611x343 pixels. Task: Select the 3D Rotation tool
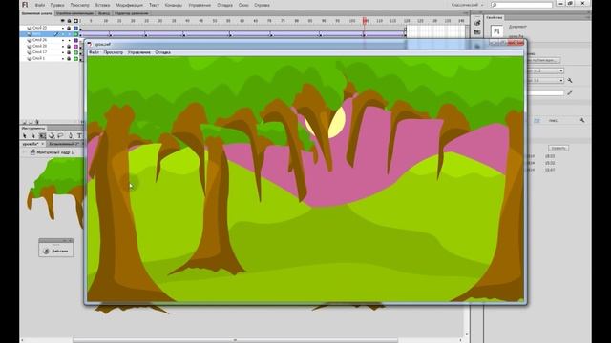pyautogui.click(x=51, y=135)
